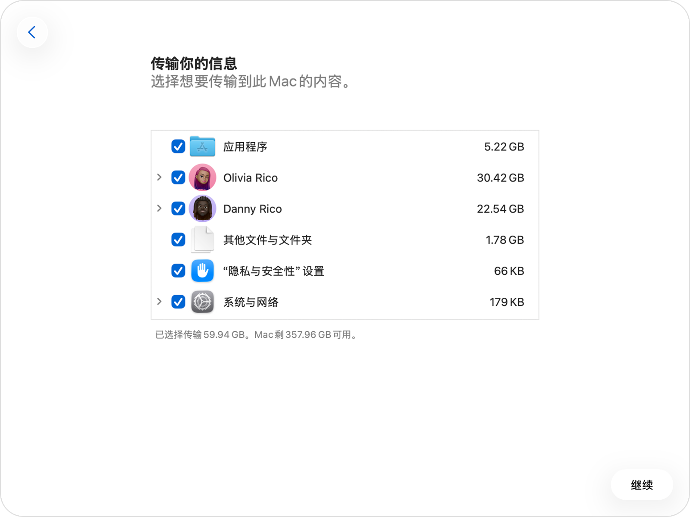
Task: Uncheck the 应用程序 checkbox
Action: (x=178, y=146)
